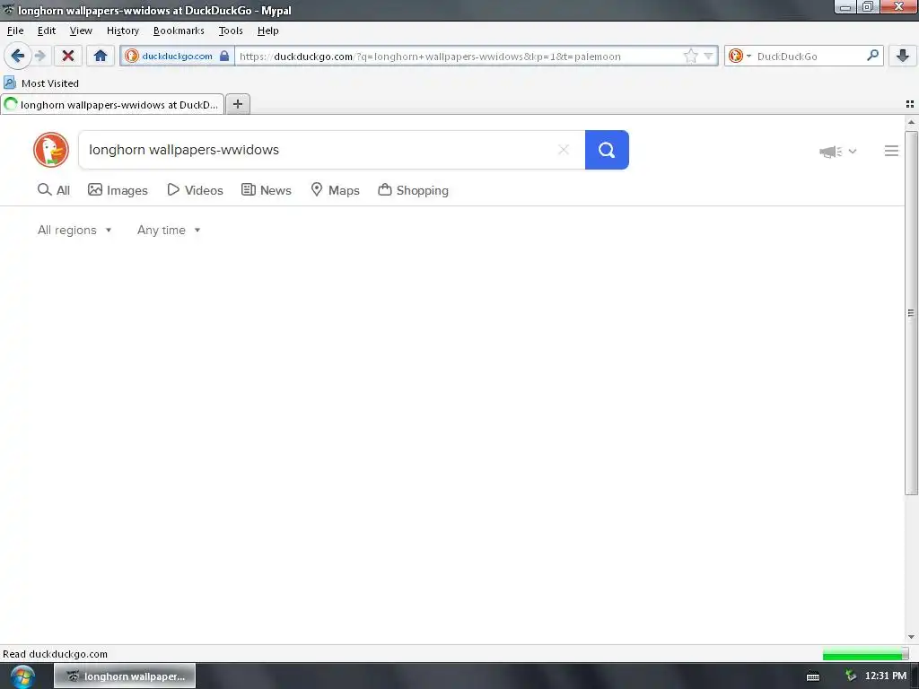The image size is (919, 689).
Task: Open the on-screen keyboard tray icon
Action: (x=813, y=676)
